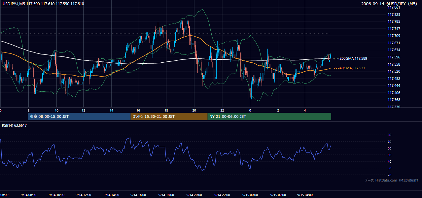Click the 9/14 16:00 time axis label
Image resolution: width=422 pixels, height=198 pixels.
point(139,195)
